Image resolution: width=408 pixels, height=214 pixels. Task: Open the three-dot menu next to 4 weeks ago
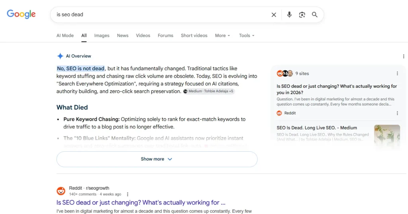tap(127, 194)
